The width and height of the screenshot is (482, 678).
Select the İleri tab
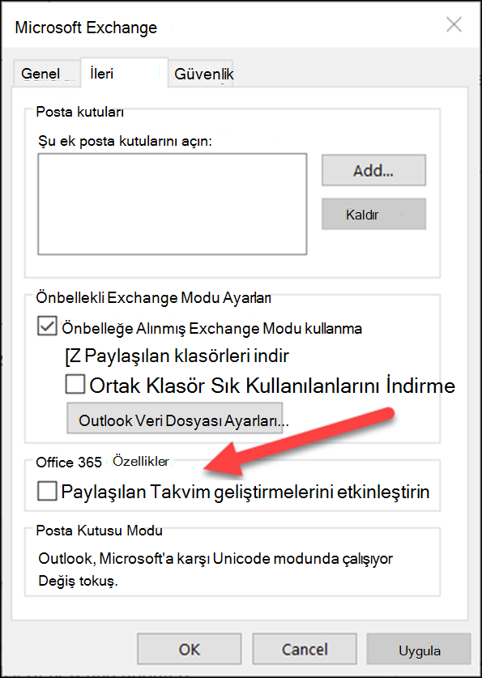point(125,73)
